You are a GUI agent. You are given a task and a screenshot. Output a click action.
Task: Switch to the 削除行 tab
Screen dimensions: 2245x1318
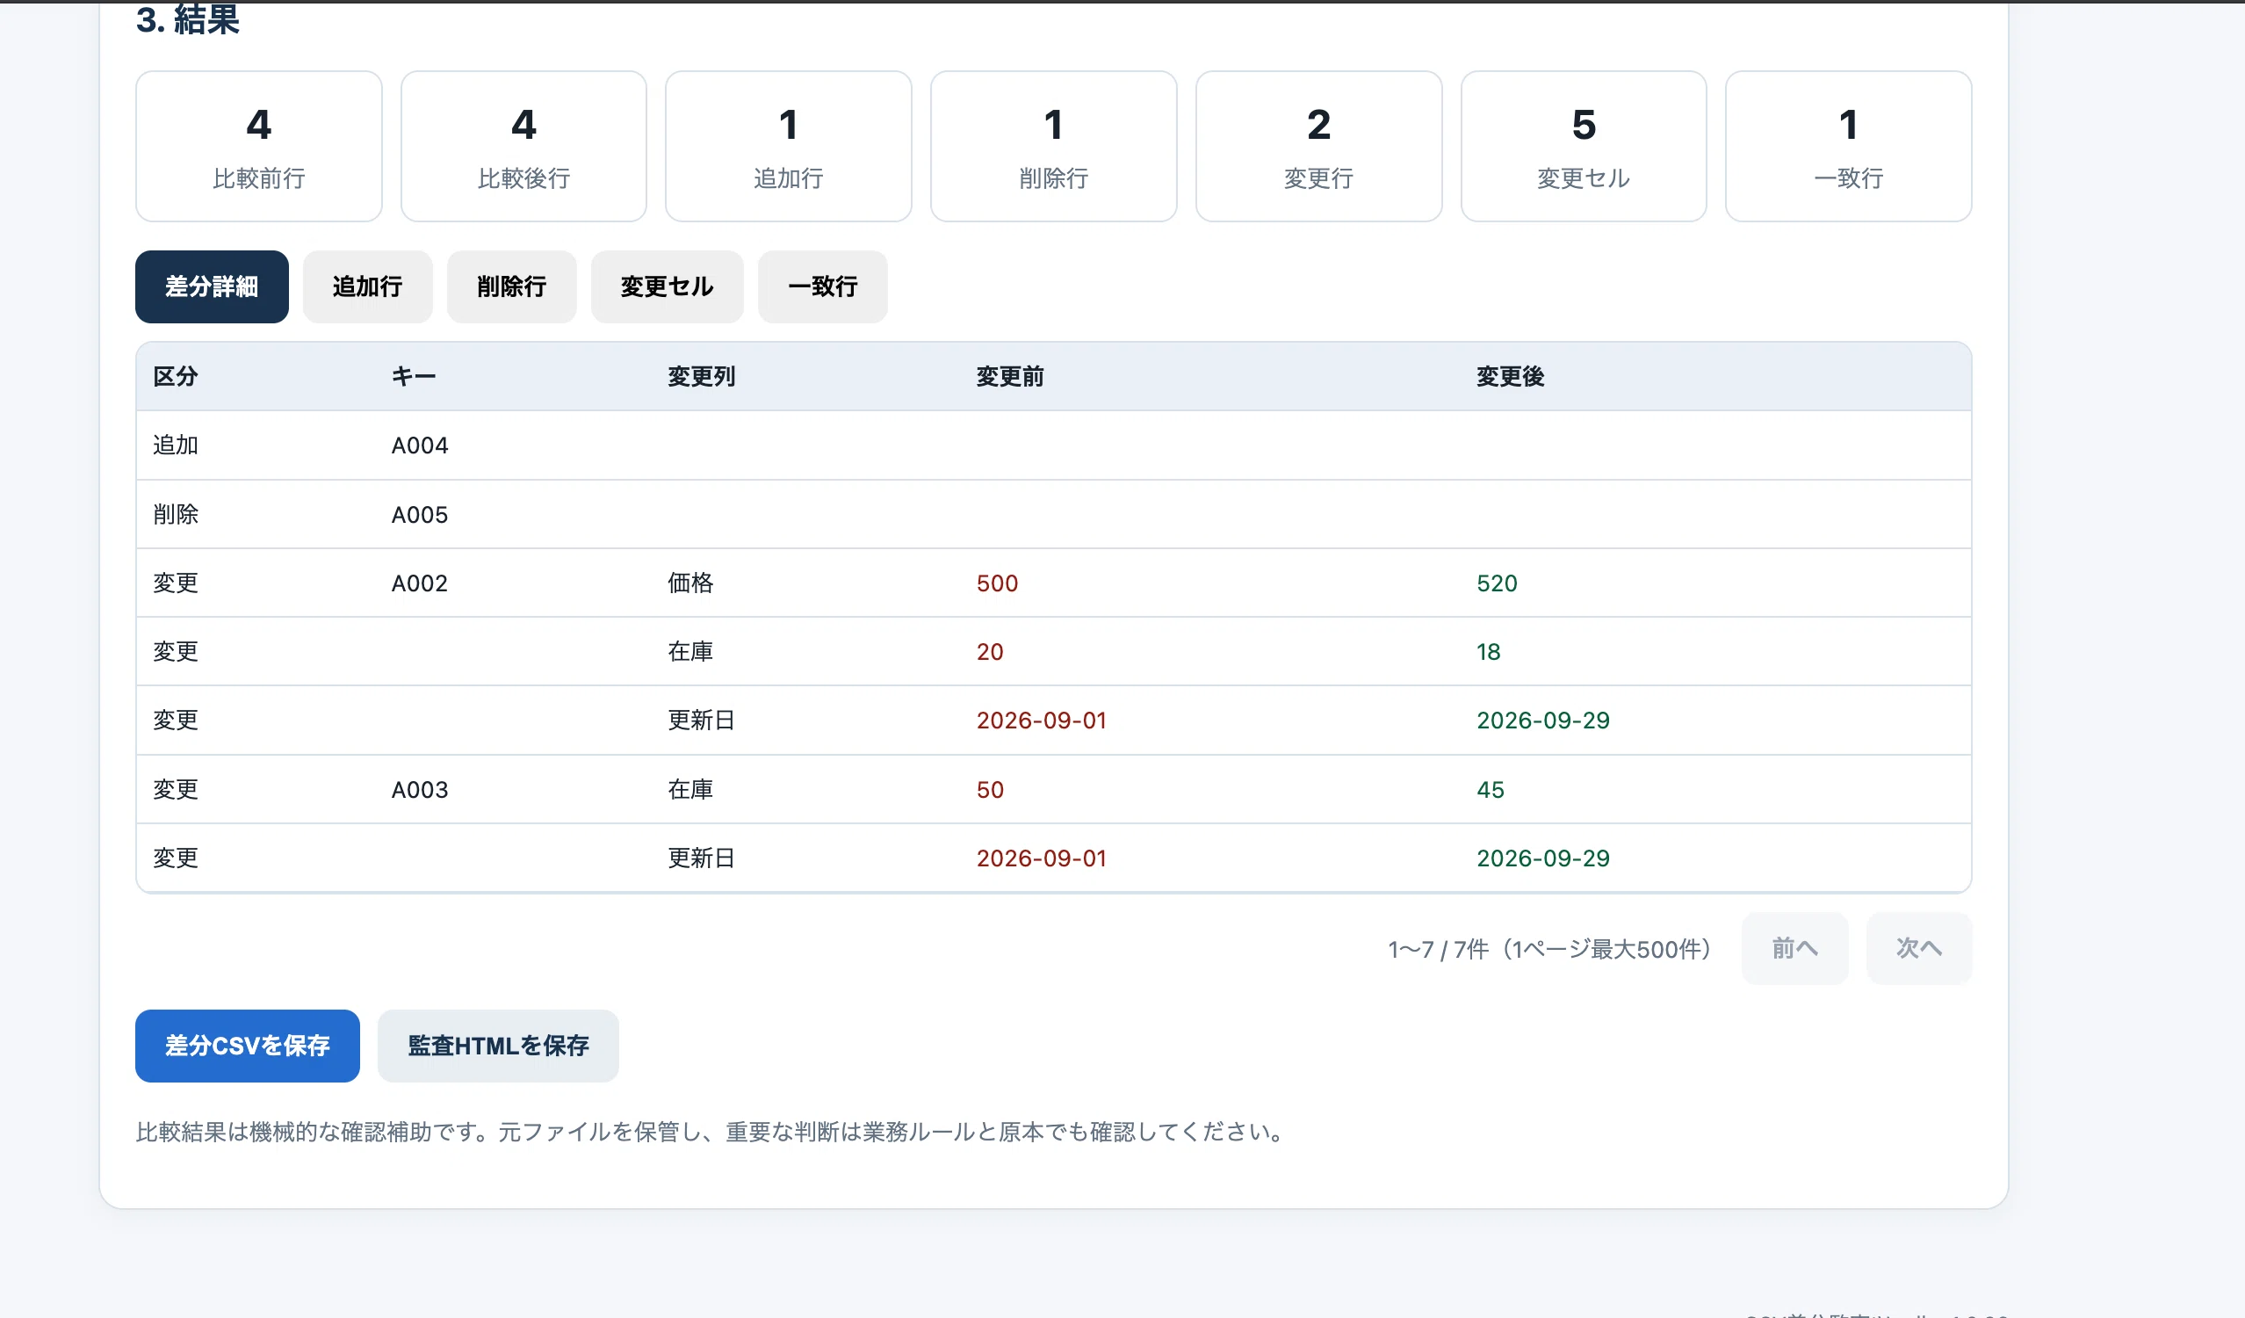511,286
